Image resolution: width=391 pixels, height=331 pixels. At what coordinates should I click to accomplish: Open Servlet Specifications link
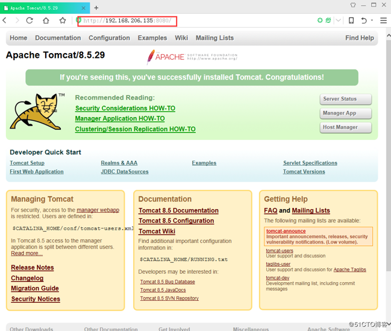click(310, 163)
